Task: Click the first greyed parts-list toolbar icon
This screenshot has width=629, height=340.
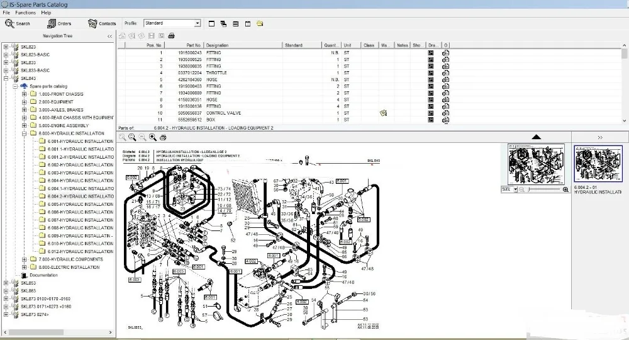Action: 122,36
